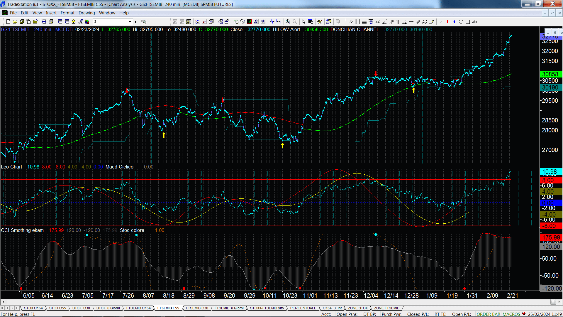Click the Zoom In magnifier icon
Screen dimensions: 563x317
(x=288, y=21)
